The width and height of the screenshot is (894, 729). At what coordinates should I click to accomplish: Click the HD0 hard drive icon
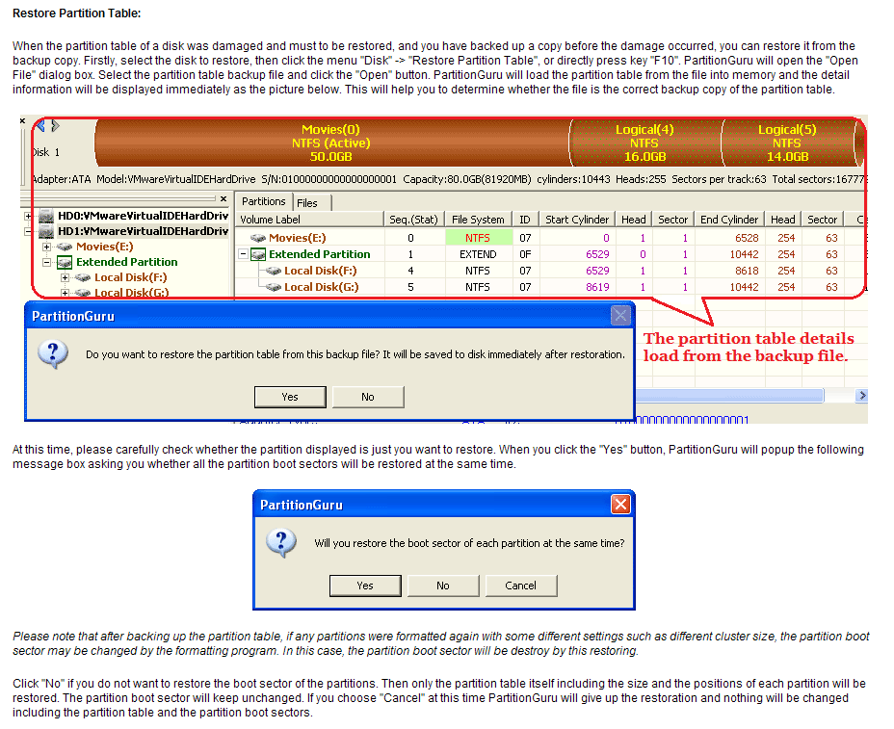(x=46, y=216)
